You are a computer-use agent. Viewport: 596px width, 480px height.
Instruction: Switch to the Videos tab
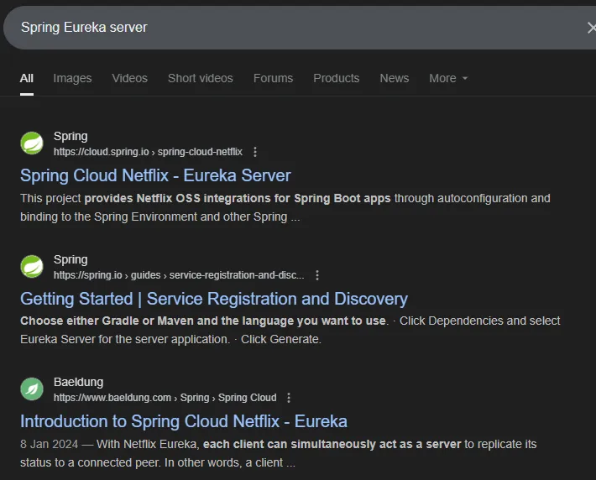129,78
